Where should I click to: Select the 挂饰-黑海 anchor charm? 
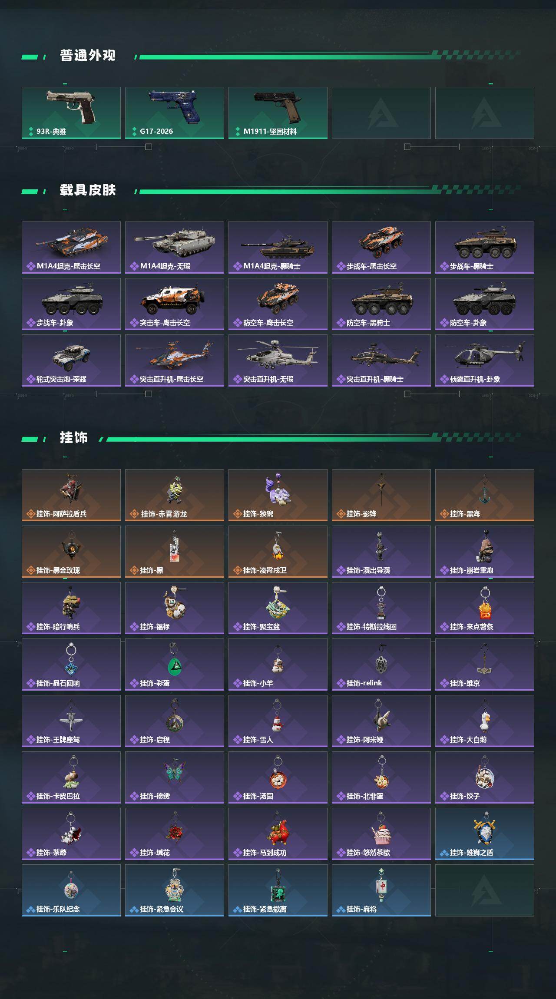click(485, 495)
